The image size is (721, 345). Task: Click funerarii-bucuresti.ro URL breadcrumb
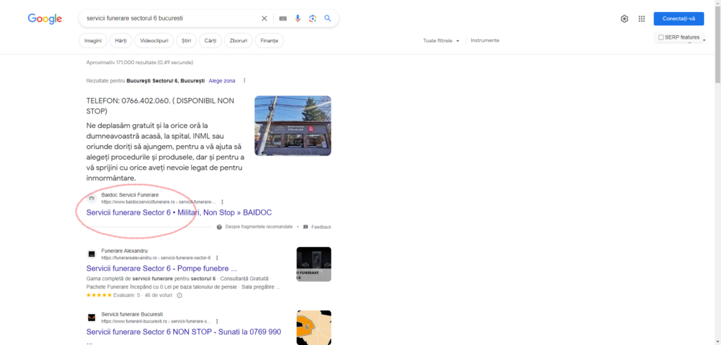(156, 322)
